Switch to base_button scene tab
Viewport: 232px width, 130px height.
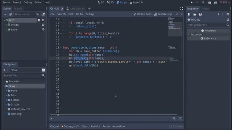(x=76, y=9)
